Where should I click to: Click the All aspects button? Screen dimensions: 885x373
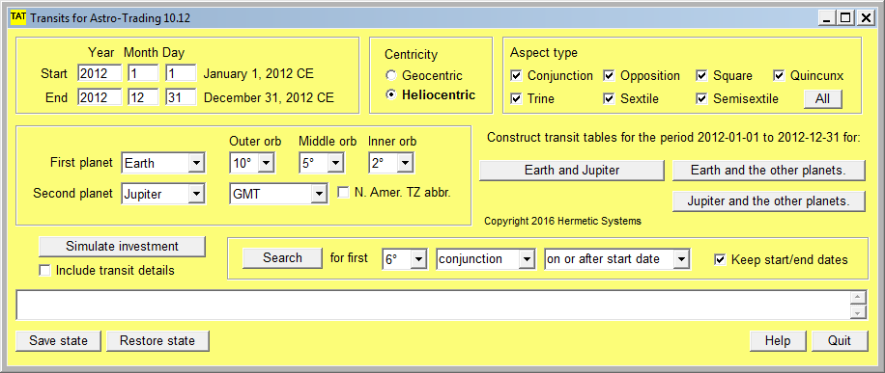[823, 98]
